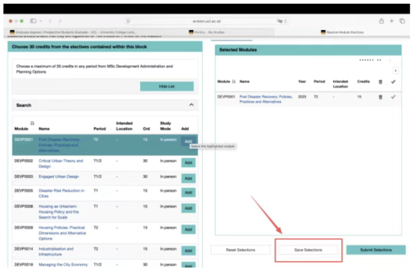Open the sidebar dropdown arrow in Safari toolbar

pyautogui.click(x=40, y=21)
